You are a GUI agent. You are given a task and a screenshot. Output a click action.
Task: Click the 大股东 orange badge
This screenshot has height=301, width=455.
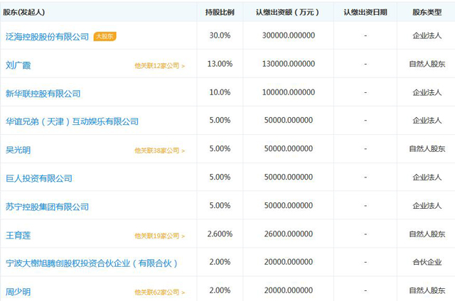coord(105,36)
